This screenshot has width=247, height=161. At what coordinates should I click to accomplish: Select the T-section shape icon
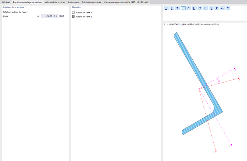(x=177, y=8)
